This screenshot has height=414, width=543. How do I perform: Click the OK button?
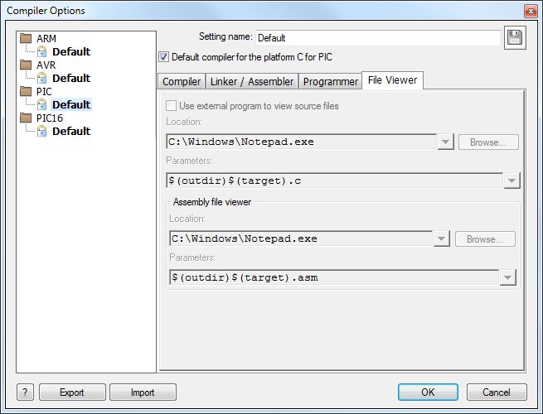(428, 392)
